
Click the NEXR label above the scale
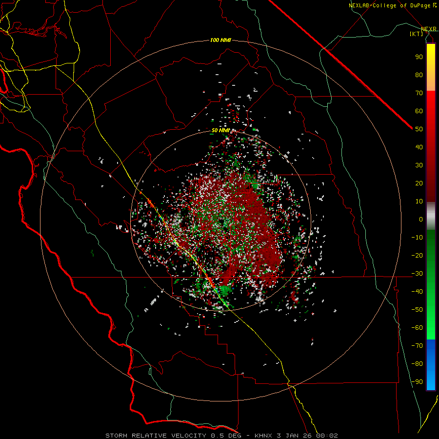point(429,29)
